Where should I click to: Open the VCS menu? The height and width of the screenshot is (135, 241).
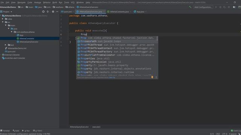(x=73, y=3)
